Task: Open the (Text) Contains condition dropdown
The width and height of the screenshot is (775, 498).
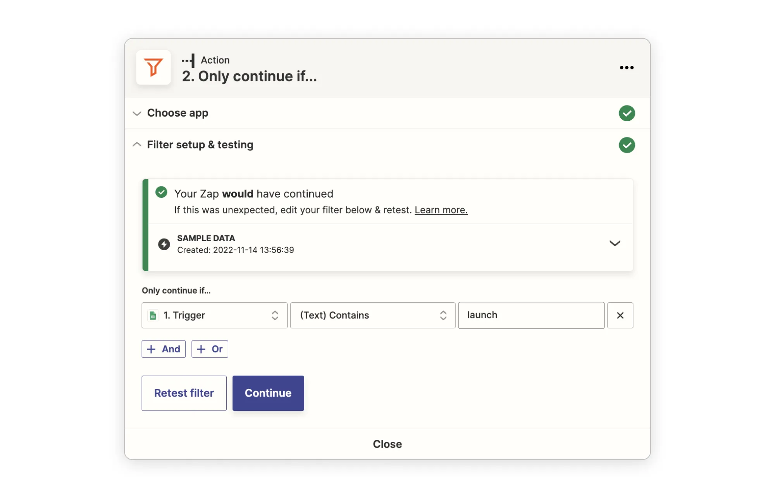Action: pyautogui.click(x=372, y=315)
